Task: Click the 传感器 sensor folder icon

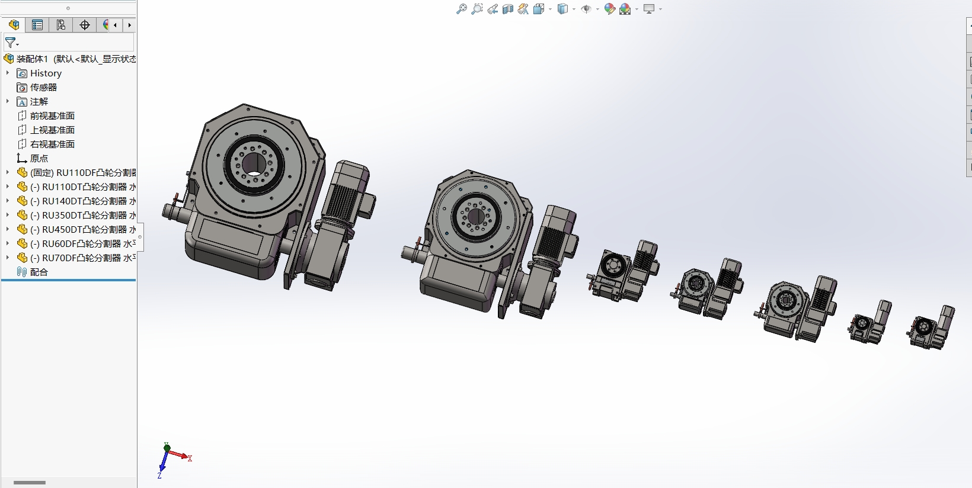Action: pos(22,87)
